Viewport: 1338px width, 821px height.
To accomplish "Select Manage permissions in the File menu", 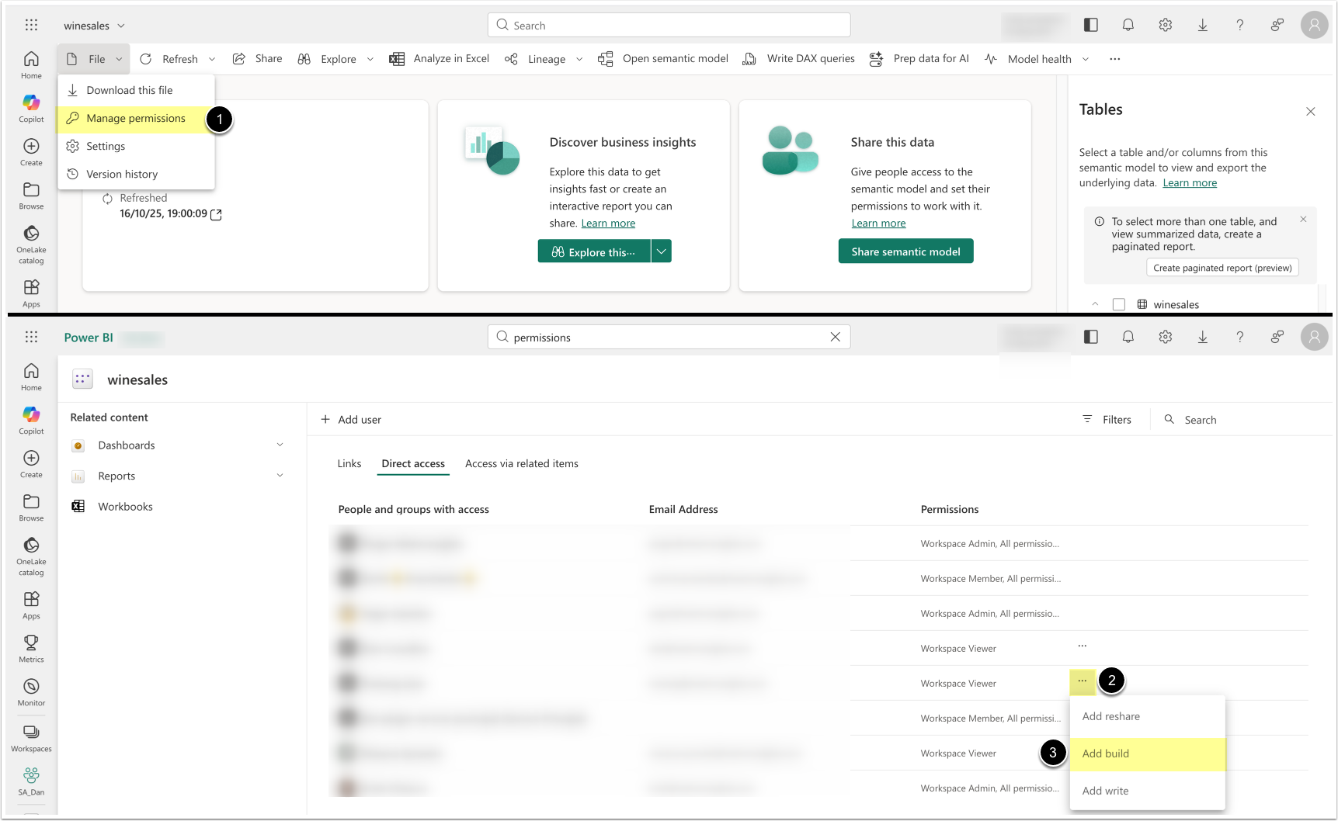I will pos(136,118).
